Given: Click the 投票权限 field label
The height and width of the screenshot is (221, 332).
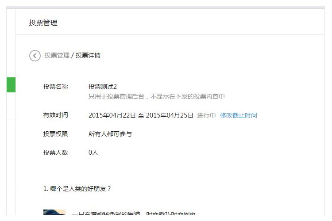Looking at the screenshot, I should [55, 134].
